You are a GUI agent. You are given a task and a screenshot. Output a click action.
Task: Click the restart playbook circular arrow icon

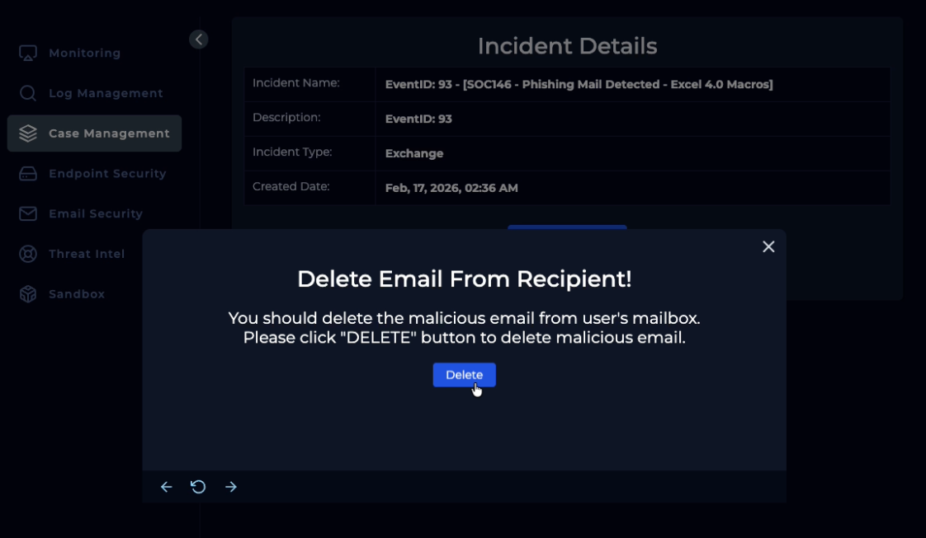[198, 487]
